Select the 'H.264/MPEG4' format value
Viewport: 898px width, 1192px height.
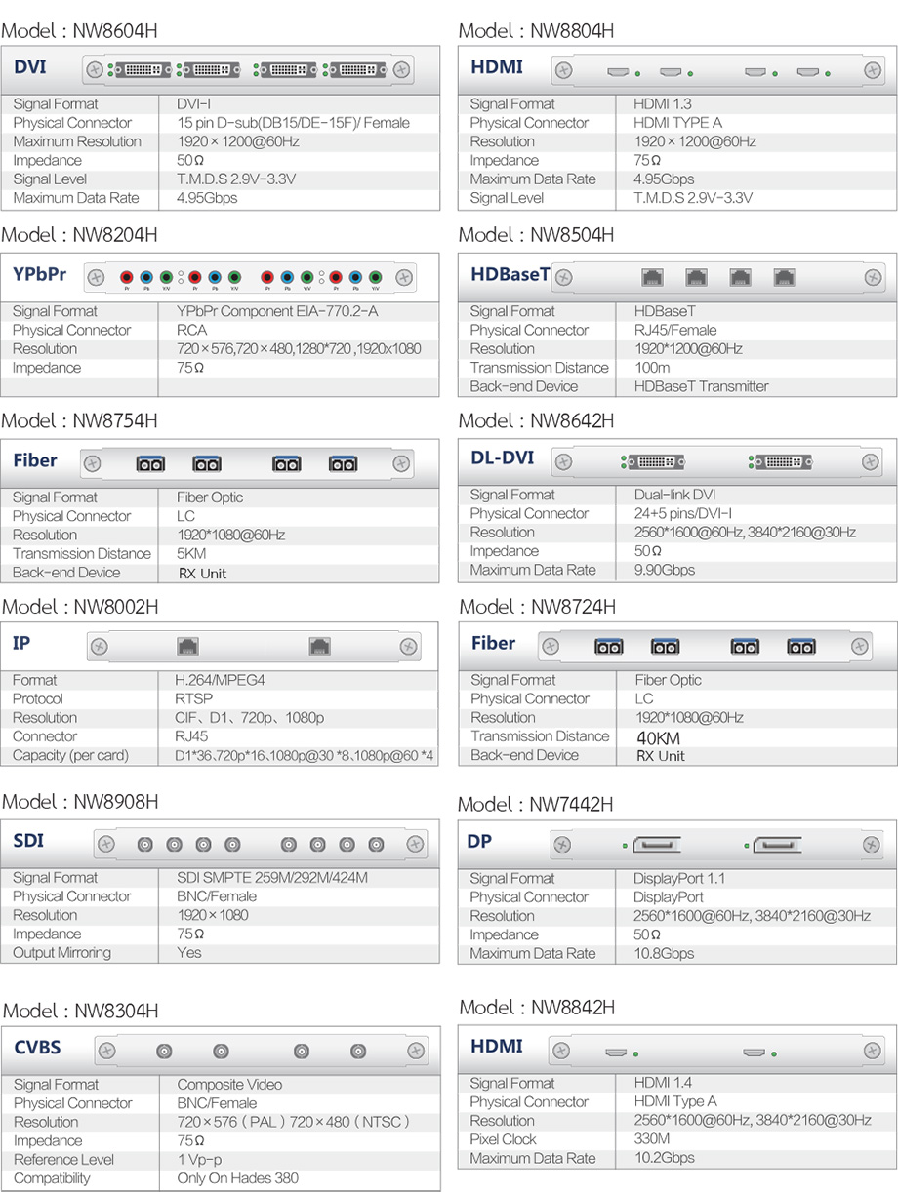pyautogui.click(x=221, y=680)
